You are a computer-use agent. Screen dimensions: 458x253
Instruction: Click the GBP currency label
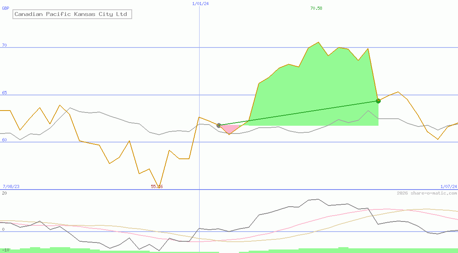[5, 8]
